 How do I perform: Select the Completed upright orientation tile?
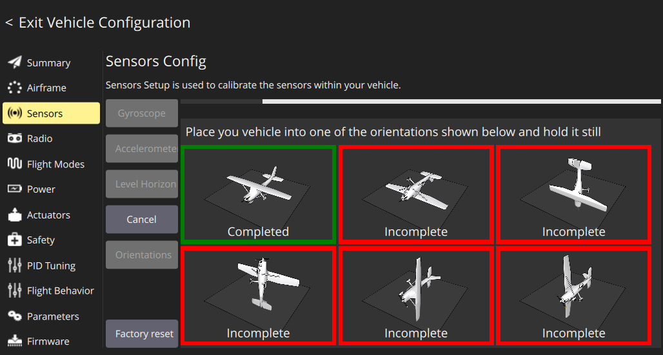[258, 195]
